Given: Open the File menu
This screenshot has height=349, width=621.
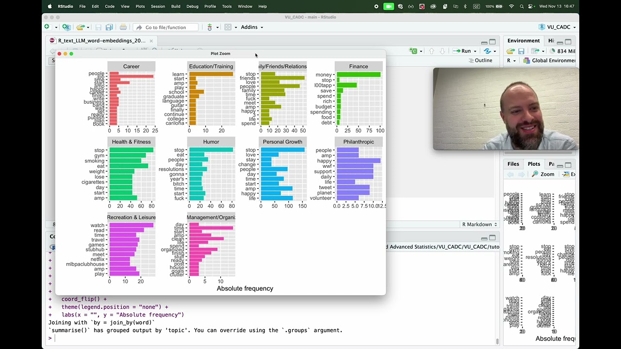Looking at the screenshot, I should (82, 6).
